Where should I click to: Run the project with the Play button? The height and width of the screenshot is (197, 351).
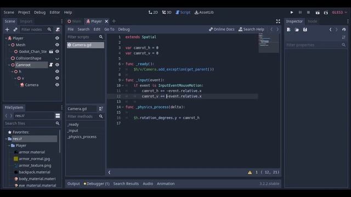click(x=291, y=12)
